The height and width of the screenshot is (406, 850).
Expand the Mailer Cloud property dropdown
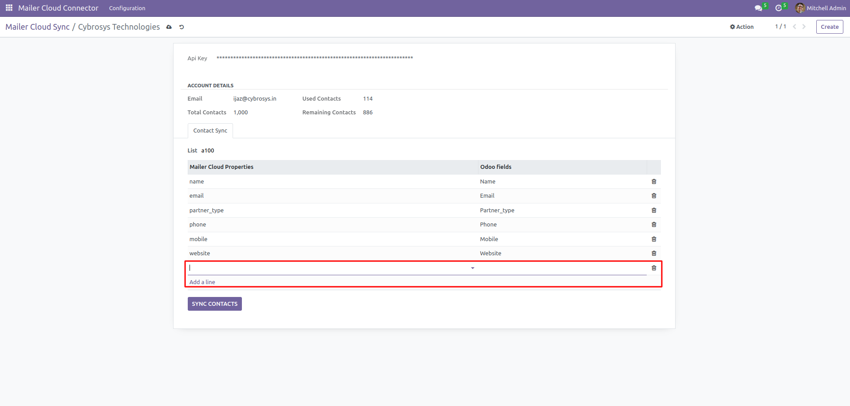point(472,268)
